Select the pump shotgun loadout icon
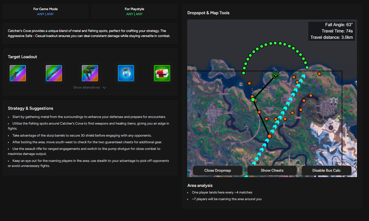The height and width of the screenshot is (221, 369). pyautogui.click(x=54, y=73)
